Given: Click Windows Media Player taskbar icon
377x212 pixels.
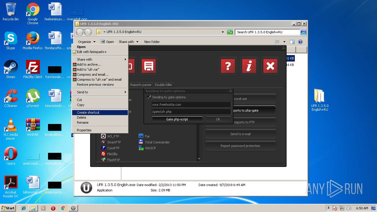Looking at the screenshot, I should coord(43,208).
